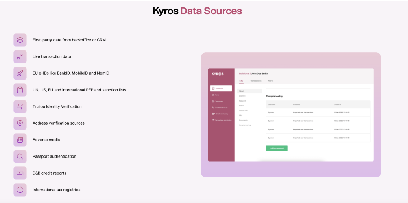Viewport: 408px width, 203px height.
Task: Click 'Passport authentication' text
Action: [x=55, y=157]
